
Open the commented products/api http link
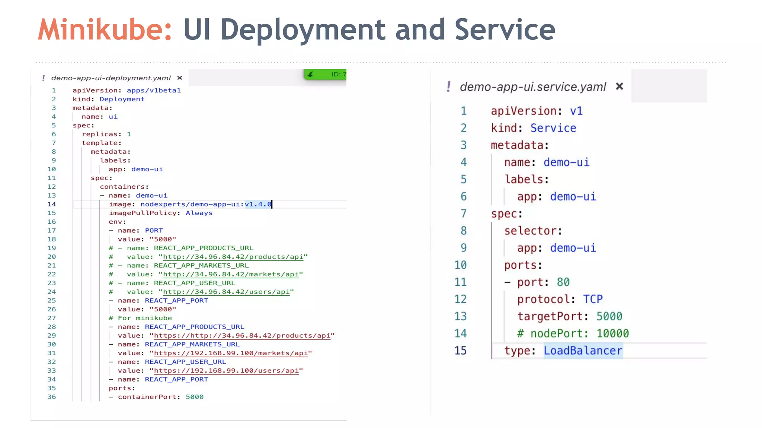pos(233,257)
